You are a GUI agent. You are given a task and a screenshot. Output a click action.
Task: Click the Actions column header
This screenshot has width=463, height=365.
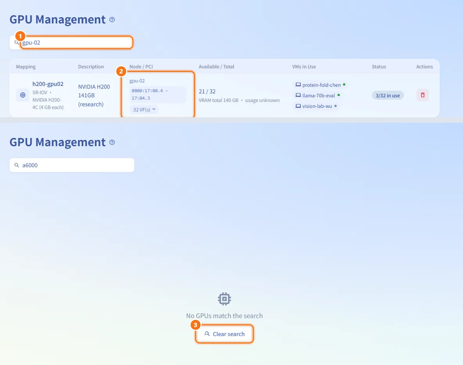pyautogui.click(x=425, y=67)
